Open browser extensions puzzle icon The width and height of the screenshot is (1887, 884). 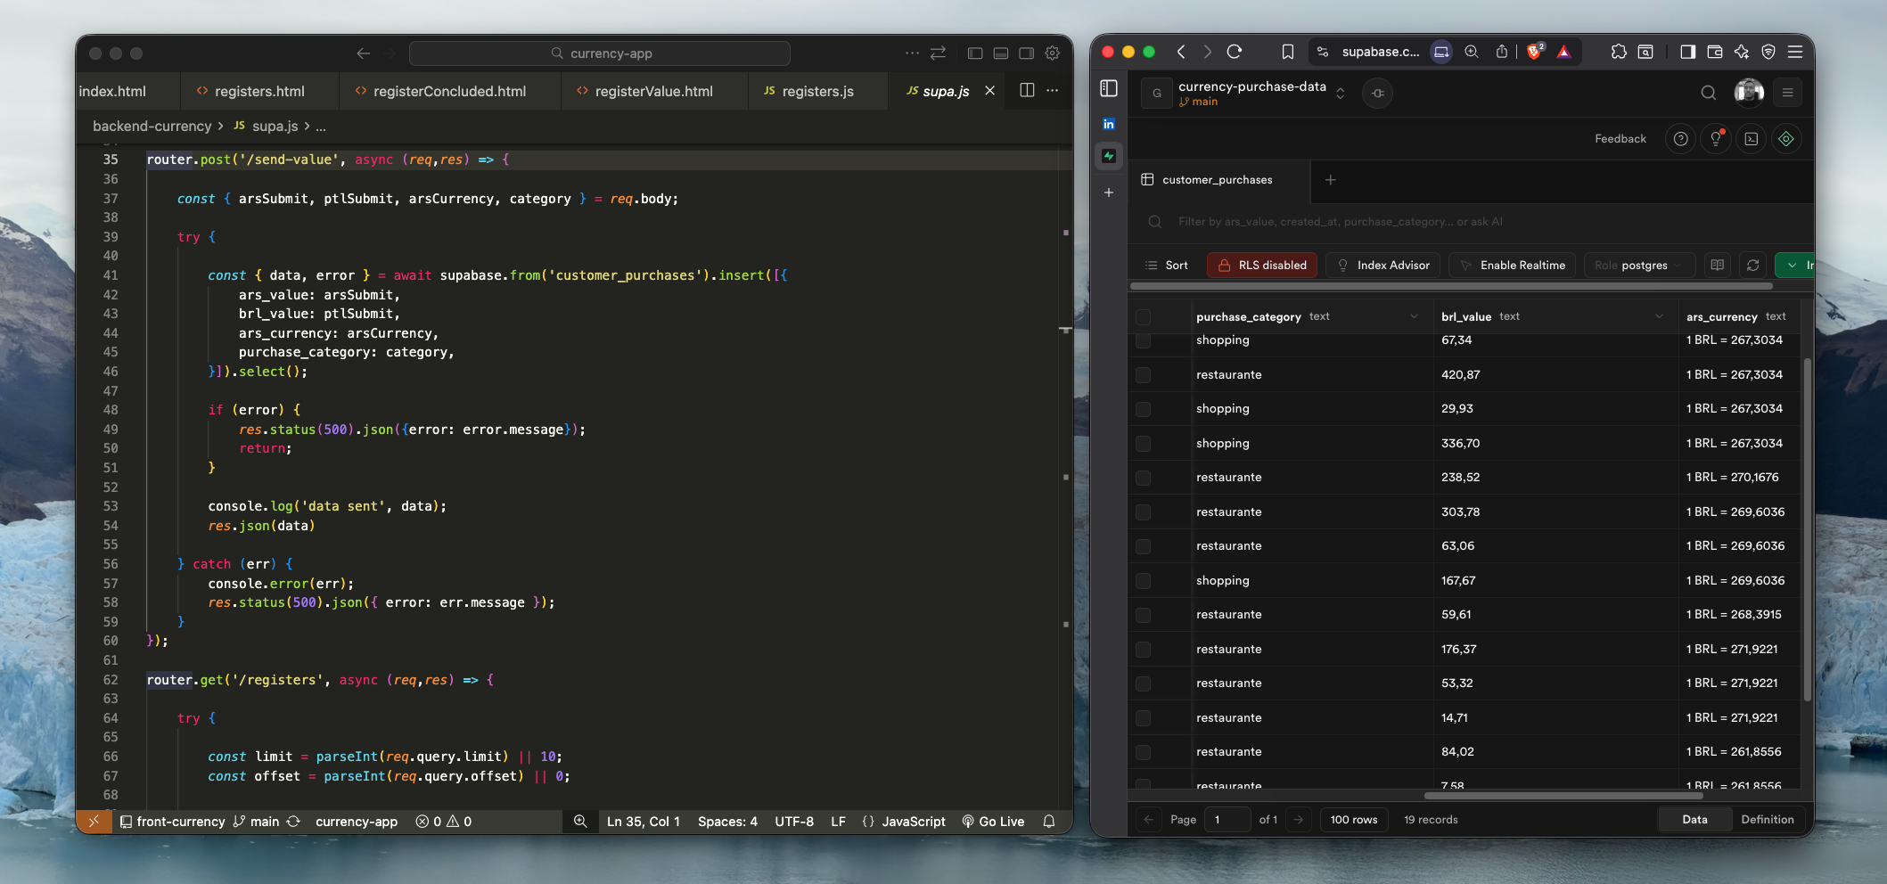pyautogui.click(x=1619, y=52)
